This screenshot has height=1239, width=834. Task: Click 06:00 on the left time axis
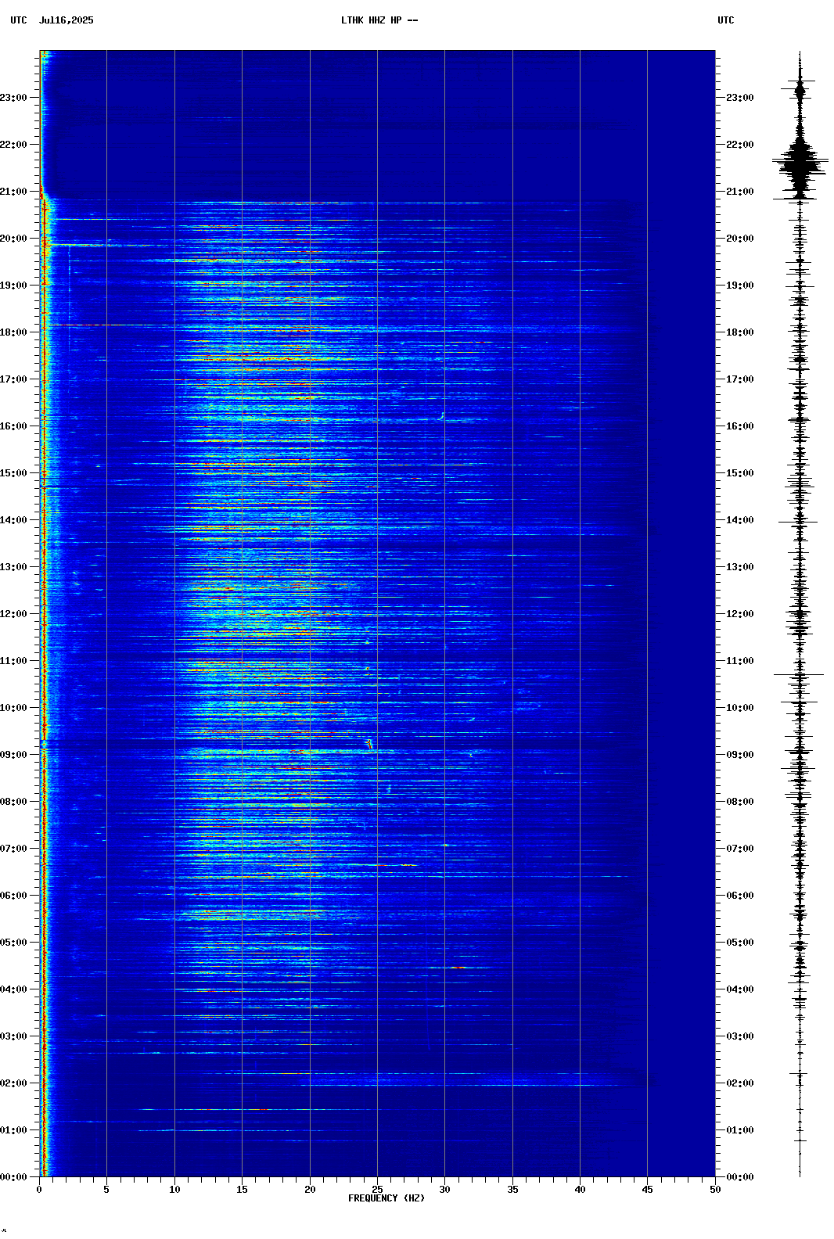point(13,896)
